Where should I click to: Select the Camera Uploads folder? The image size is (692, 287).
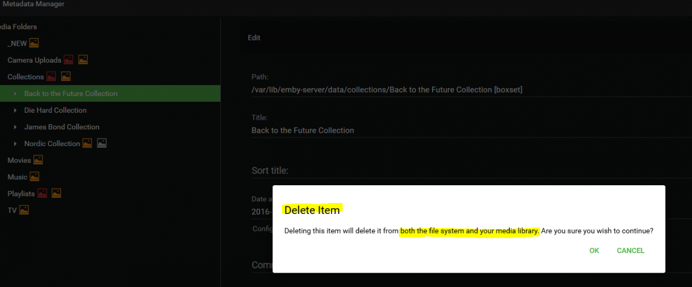click(34, 60)
